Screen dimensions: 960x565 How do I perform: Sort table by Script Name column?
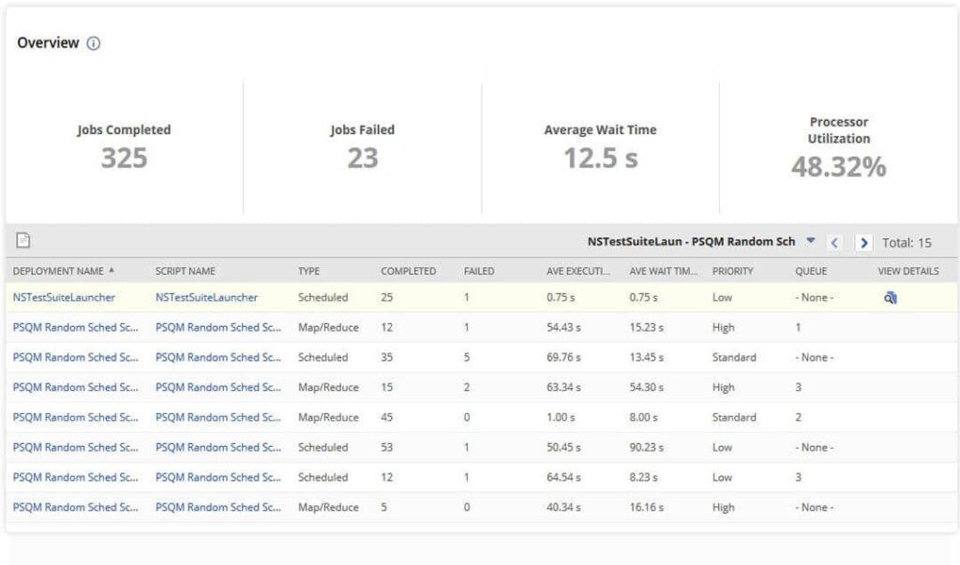tap(186, 271)
